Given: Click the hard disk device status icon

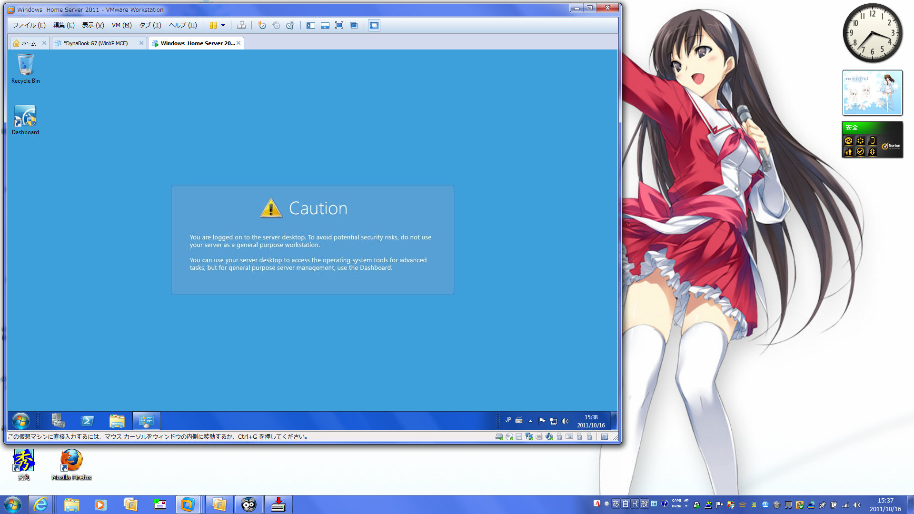Looking at the screenshot, I should [499, 436].
